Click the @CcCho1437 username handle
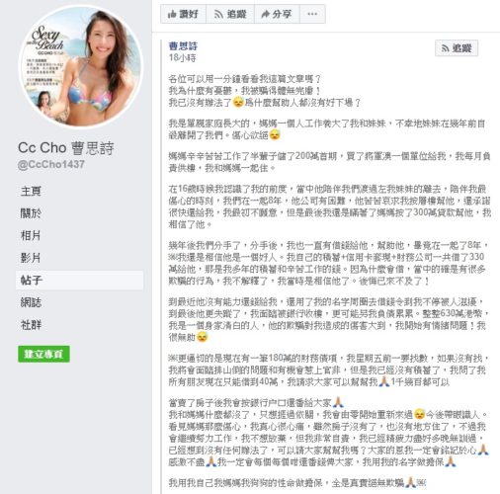 click(x=51, y=164)
